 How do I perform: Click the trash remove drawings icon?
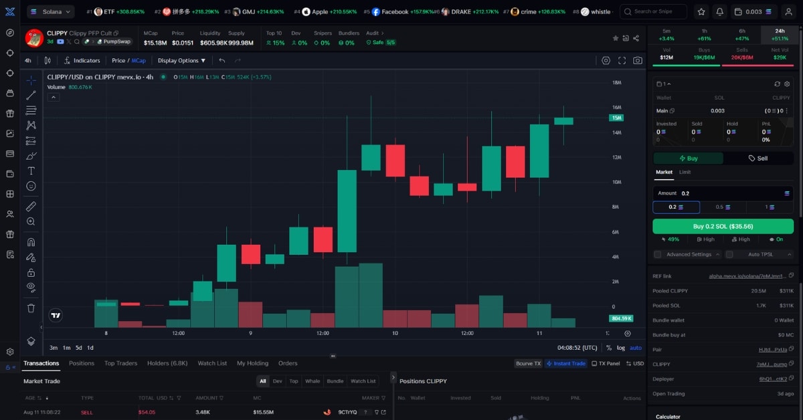[31, 308]
